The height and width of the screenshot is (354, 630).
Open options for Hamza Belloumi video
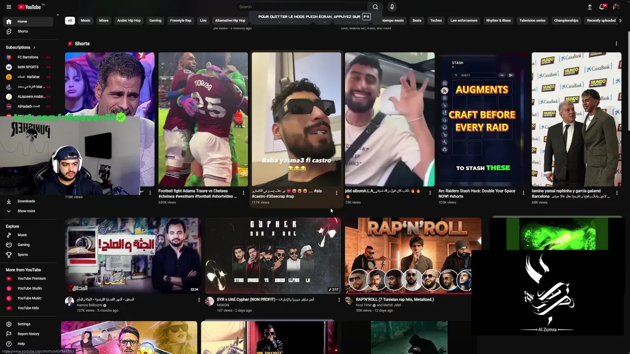point(199,299)
